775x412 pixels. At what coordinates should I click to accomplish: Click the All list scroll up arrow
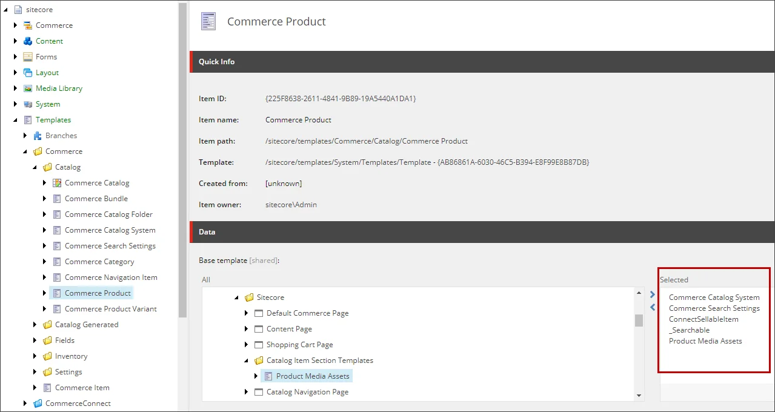click(x=639, y=293)
